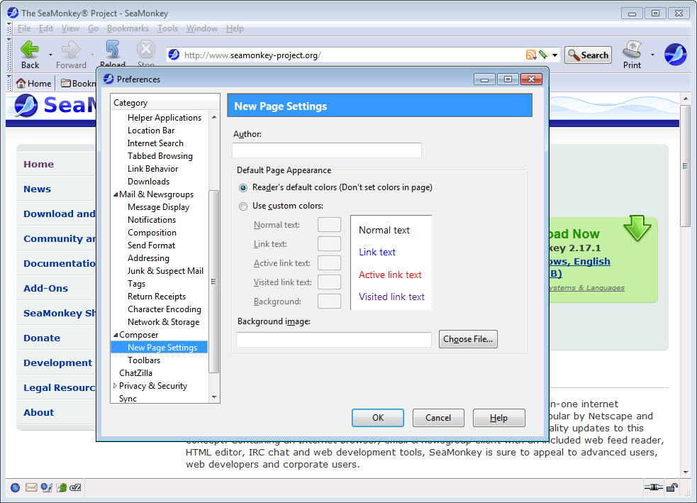Click the Background color swatch

pos(330,301)
